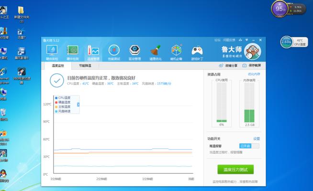
Task: Click the 优化内存 optimize memory link
Action: (254, 74)
